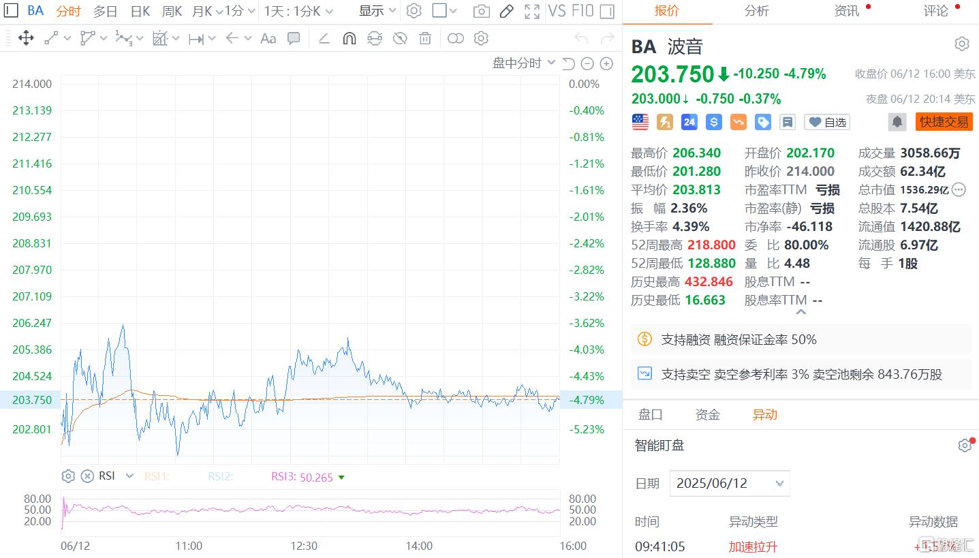This screenshot has width=979, height=558.
Task: Select the measurement range tool
Action: (196, 39)
